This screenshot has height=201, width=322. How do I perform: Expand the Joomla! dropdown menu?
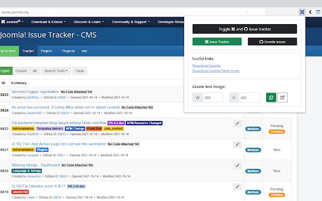(x=12, y=22)
